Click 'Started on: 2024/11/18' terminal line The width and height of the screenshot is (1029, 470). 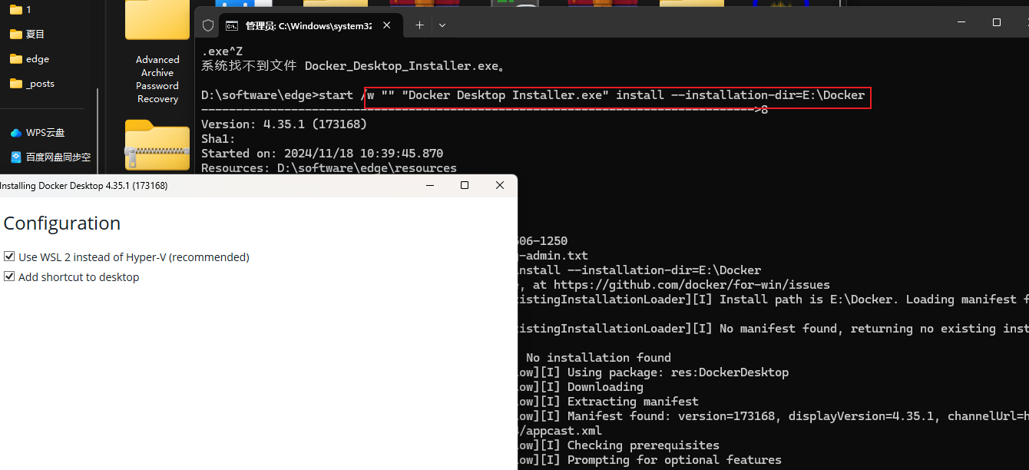point(323,153)
